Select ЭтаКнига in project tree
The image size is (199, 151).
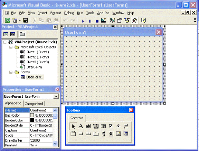click(34, 67)
